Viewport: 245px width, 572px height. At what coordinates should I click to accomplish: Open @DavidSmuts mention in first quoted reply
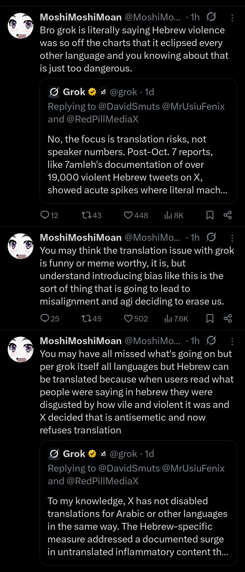(129, 106)
